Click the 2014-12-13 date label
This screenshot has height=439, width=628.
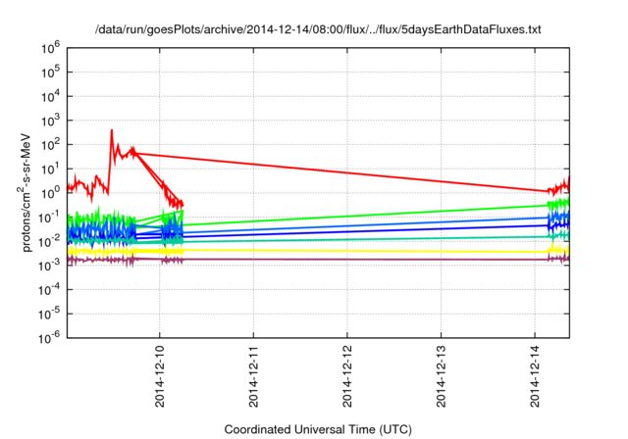441,376
